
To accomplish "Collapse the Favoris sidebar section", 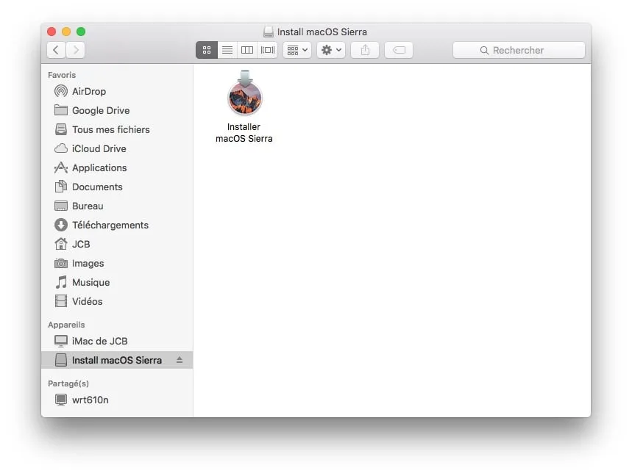I will (x=61, y=75).
